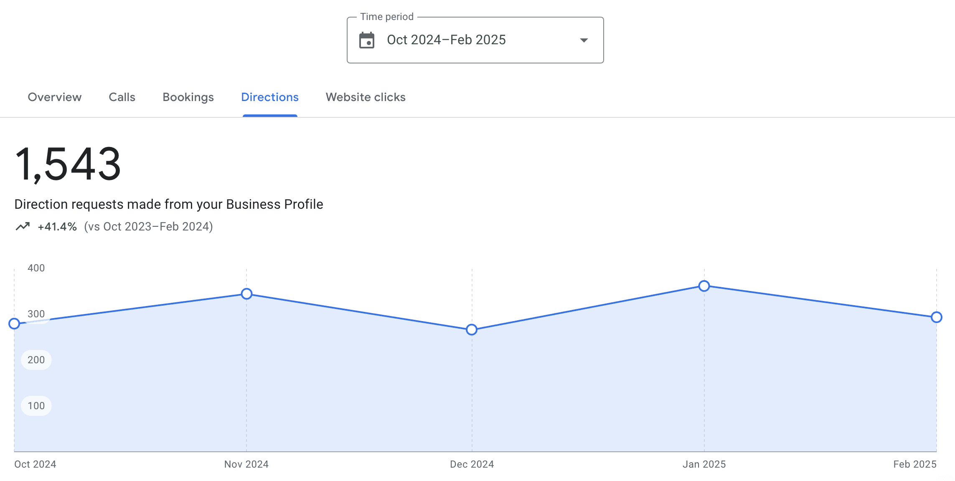This screenshot has height=481, width=955.
Task: Click the Jan 2025 peak data point
Action: [x=704, y=286]
